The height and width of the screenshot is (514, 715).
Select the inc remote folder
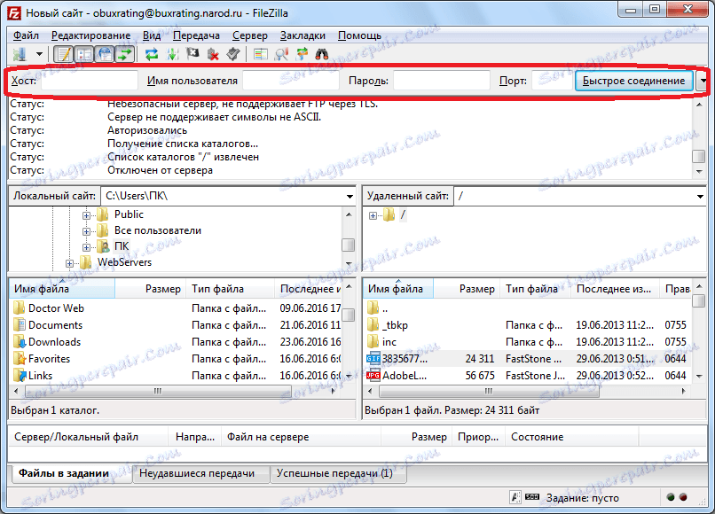[x=389, y=342]
